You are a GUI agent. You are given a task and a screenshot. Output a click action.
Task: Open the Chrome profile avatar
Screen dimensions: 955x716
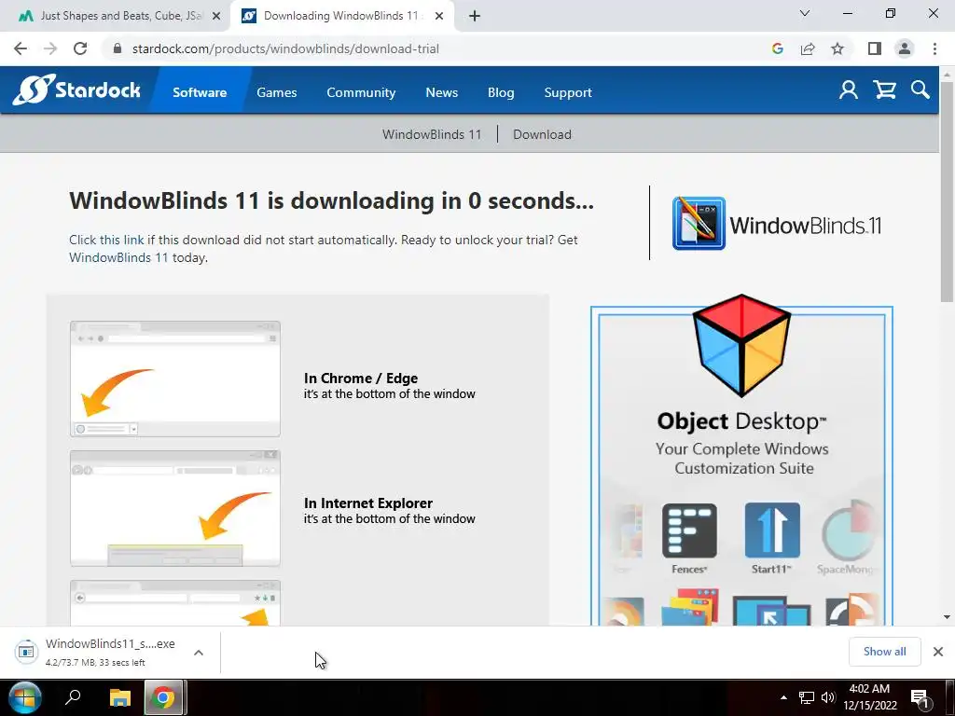(905, 48)
